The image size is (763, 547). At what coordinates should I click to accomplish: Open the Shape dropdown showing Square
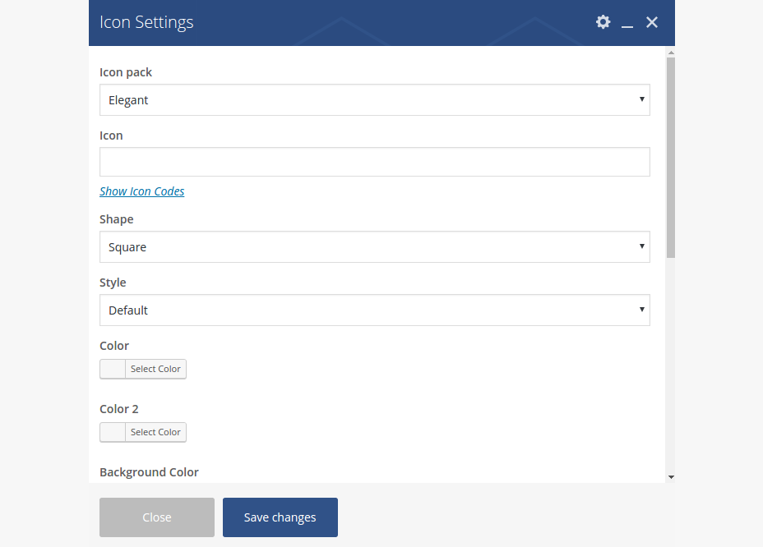(374, 247)
